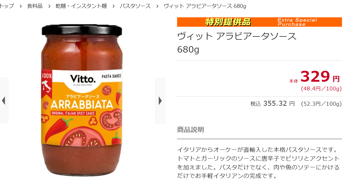Open the トップ breadcrumb link
The width and height of the screenshot is (356, 188).
tap(6, 6)
